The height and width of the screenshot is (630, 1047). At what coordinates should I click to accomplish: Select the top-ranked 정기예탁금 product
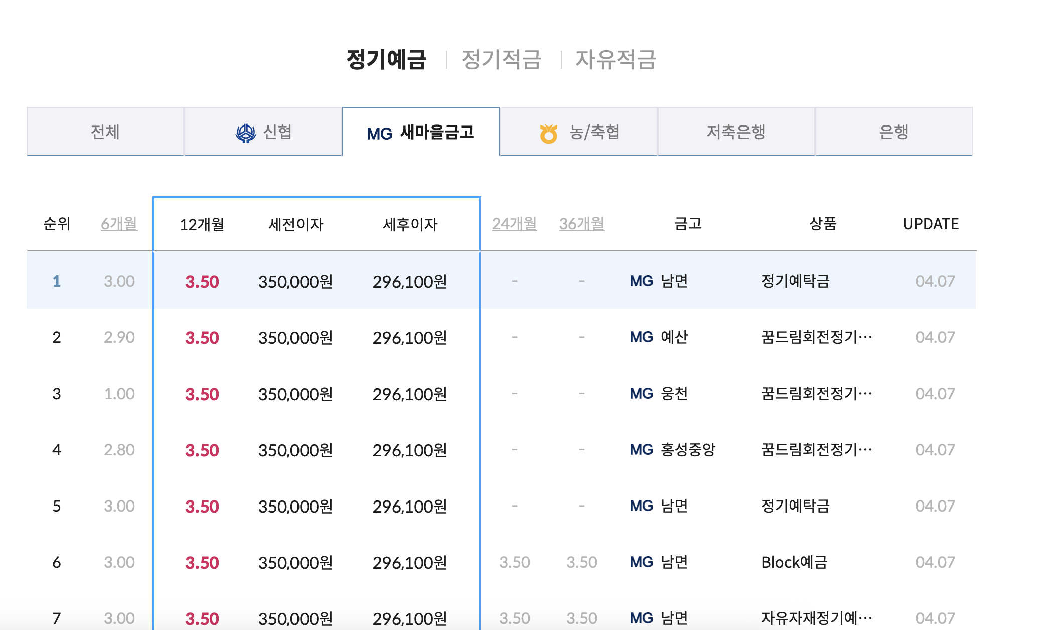pyautogui.click(x=795, y=281)
